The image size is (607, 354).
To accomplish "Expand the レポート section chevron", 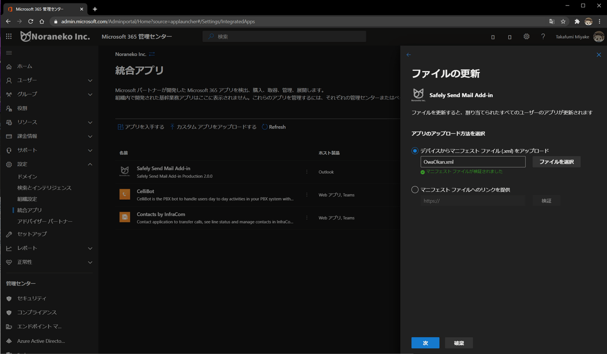I will pos(90,248).
